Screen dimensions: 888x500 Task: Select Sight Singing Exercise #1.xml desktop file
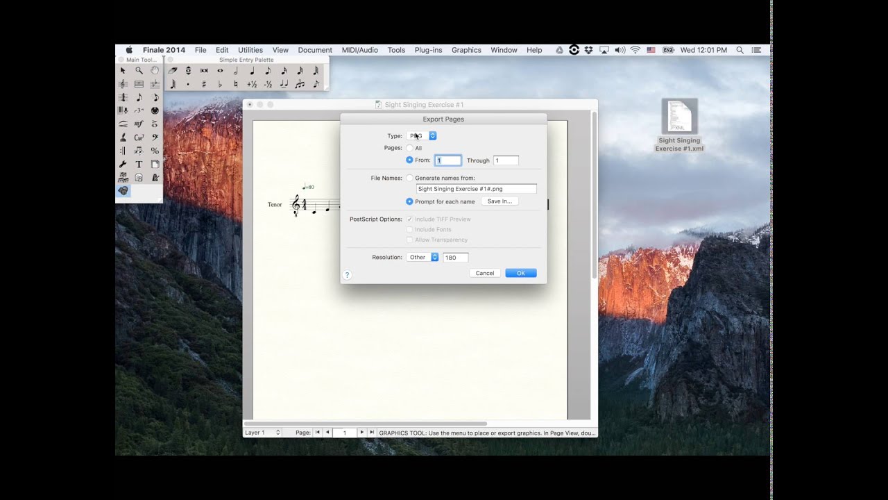pyautogui.click(x=679, y=126)
